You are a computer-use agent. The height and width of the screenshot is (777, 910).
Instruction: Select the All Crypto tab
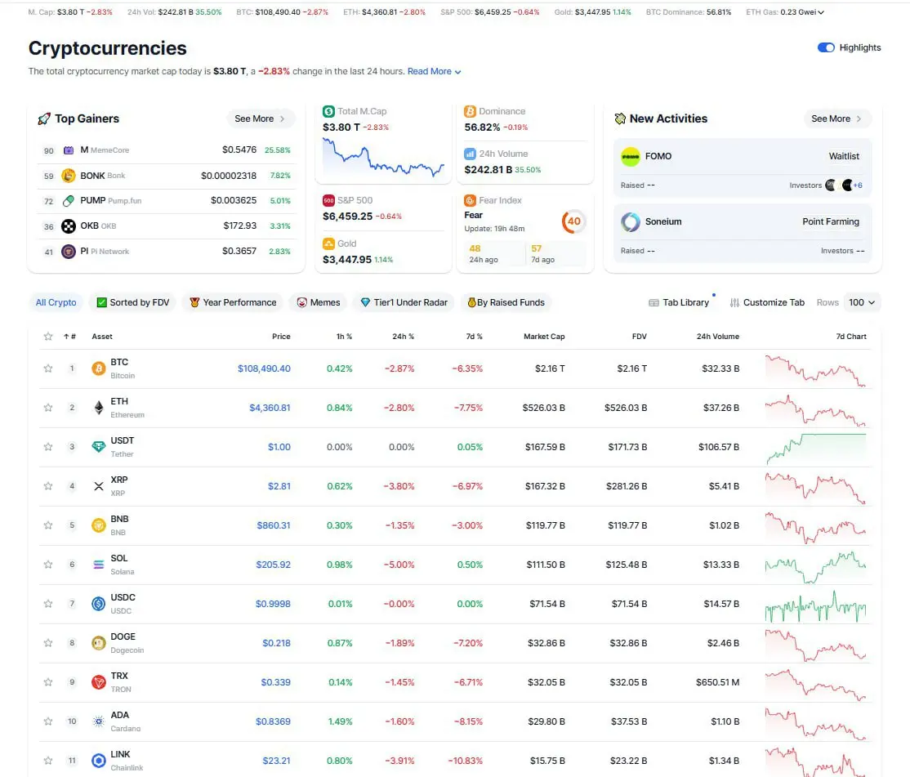(56, 302)
